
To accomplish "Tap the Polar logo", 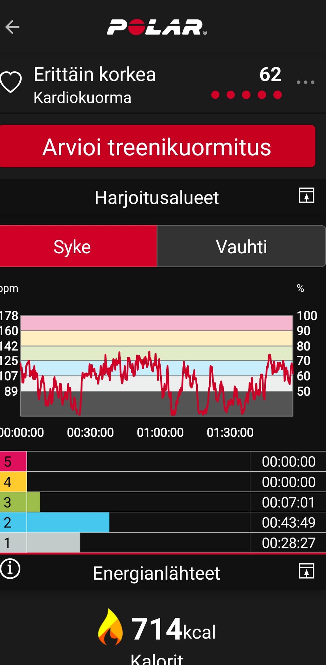I will pyautogui.click(x=157, y=27).
